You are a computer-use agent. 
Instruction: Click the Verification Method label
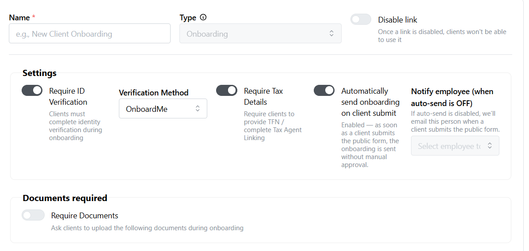point(153,93)
